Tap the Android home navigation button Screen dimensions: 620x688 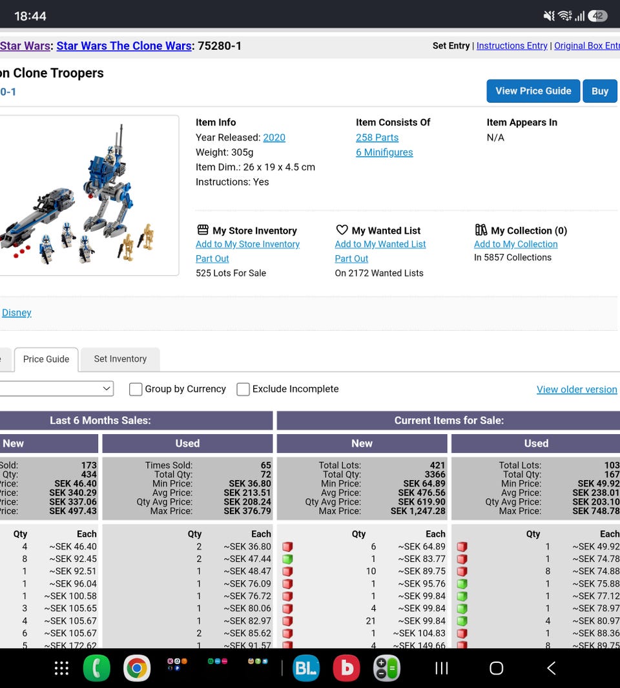pos(496,668)
